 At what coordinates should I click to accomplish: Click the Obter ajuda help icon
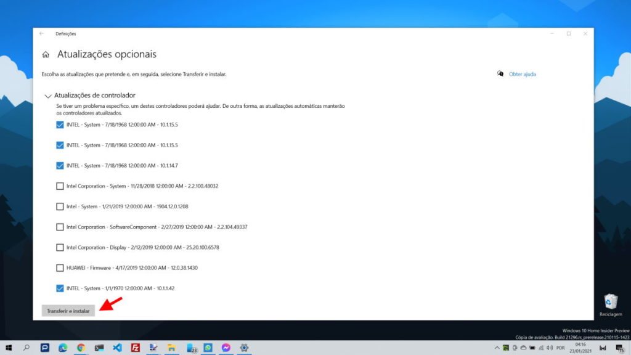click(501, 73)
